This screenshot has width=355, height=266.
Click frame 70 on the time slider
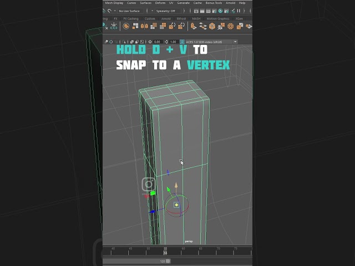[218, 249]
